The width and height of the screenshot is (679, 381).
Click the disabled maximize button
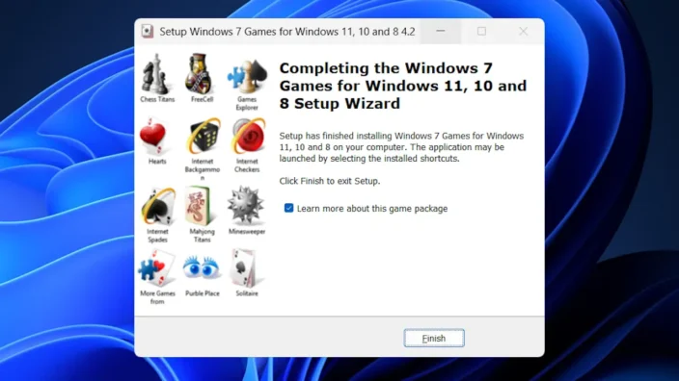click(x=481, y=31)
